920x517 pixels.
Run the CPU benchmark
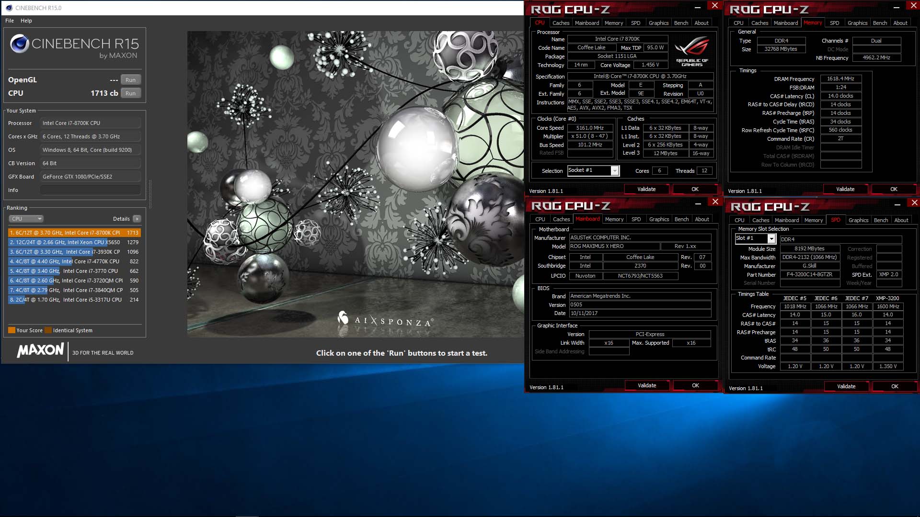tap(130, 93)
